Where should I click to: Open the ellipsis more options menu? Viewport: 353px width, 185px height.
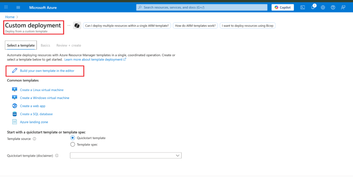click(69, 25)
